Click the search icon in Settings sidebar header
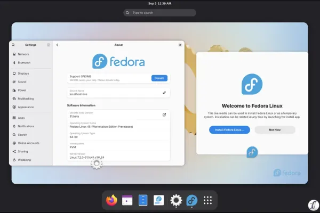Image resolution: width=320 pixels, height=213 pixels. pos(13,45)
